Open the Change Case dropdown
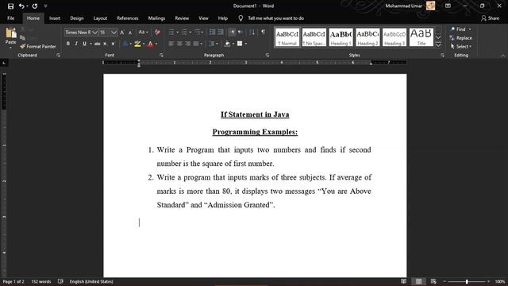The width and height of the screenshot is (508, 286). tap(143, 32)
